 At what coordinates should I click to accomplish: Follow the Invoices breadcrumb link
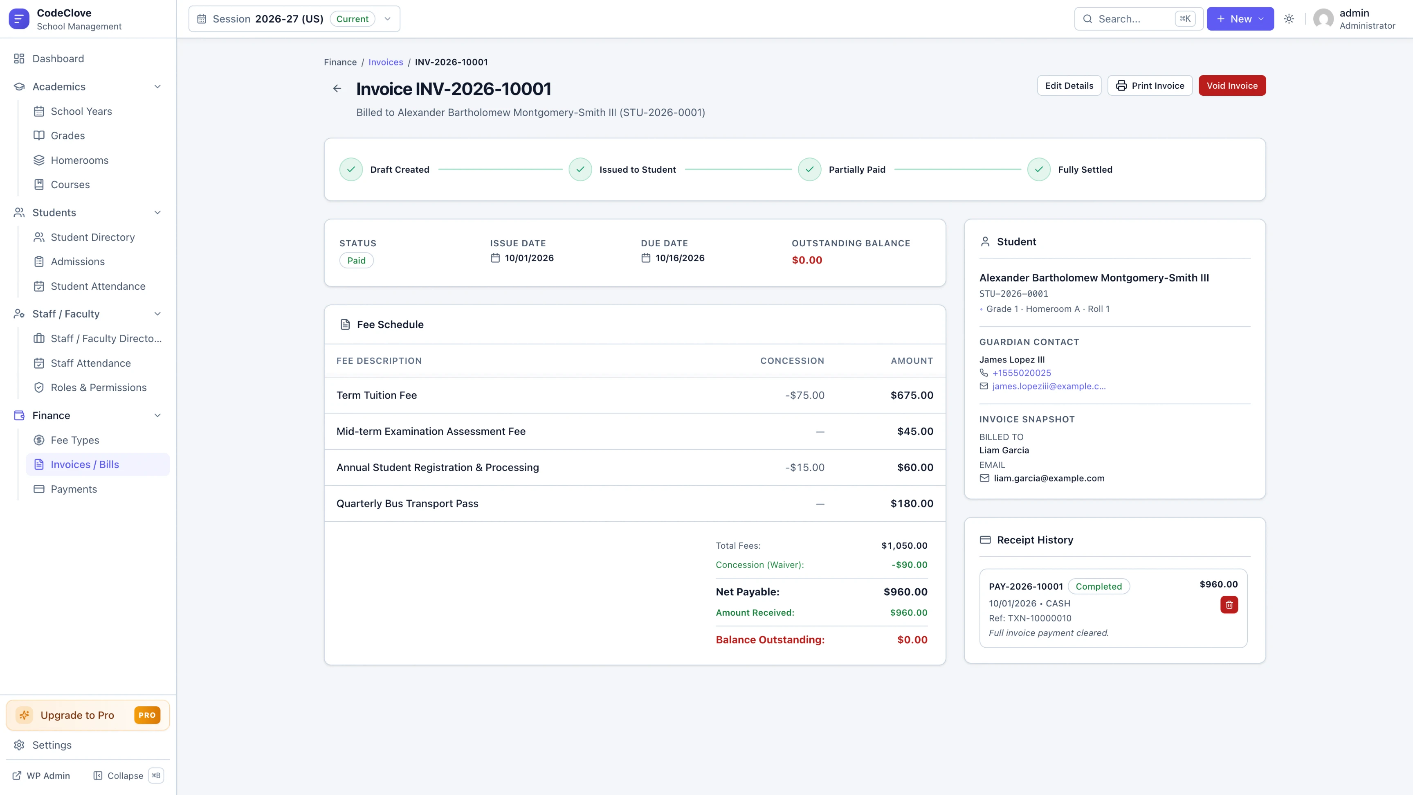[x=386, y=62]
